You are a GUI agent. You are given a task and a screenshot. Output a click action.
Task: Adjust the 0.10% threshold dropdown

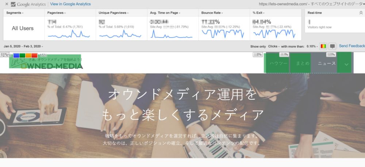coord(312,47)
